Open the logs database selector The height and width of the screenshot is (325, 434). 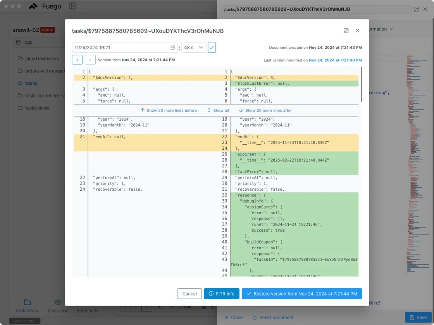click(x=39, y=42)
